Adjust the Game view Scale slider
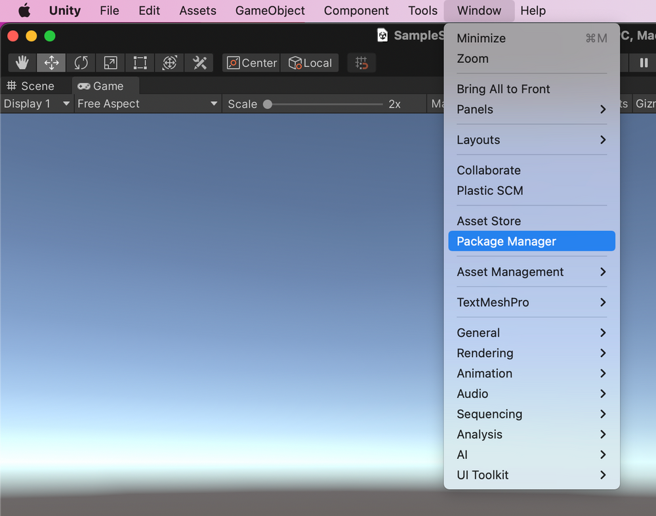The width and height of the screenshot is (656, 516). [268, 103]
